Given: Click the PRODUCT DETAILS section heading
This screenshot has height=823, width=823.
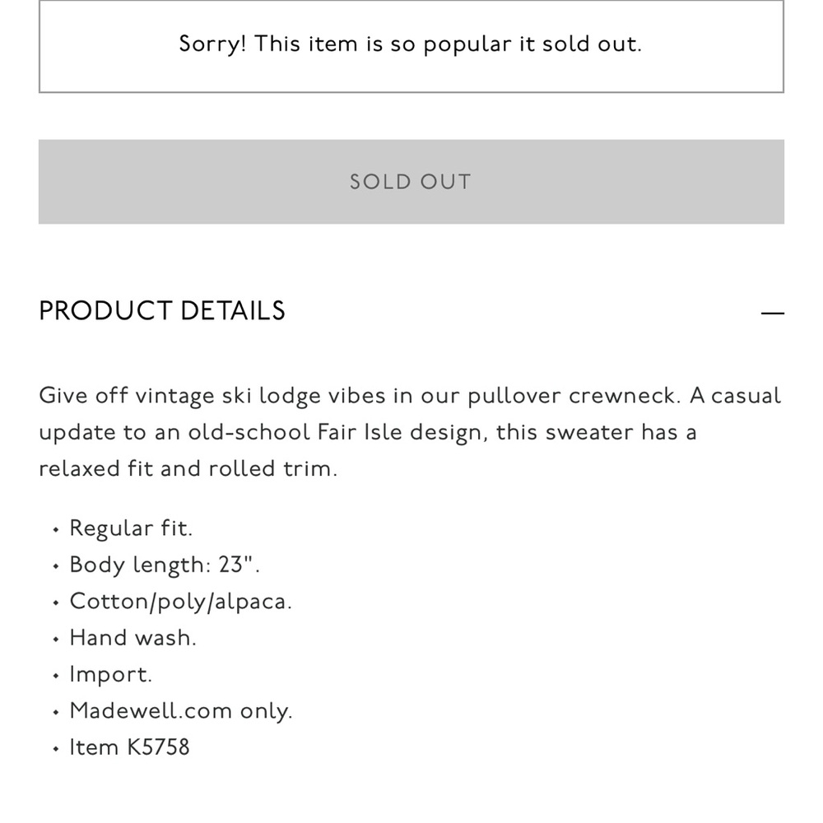Looking at the screenshot, I should click(x=162, y=311).
